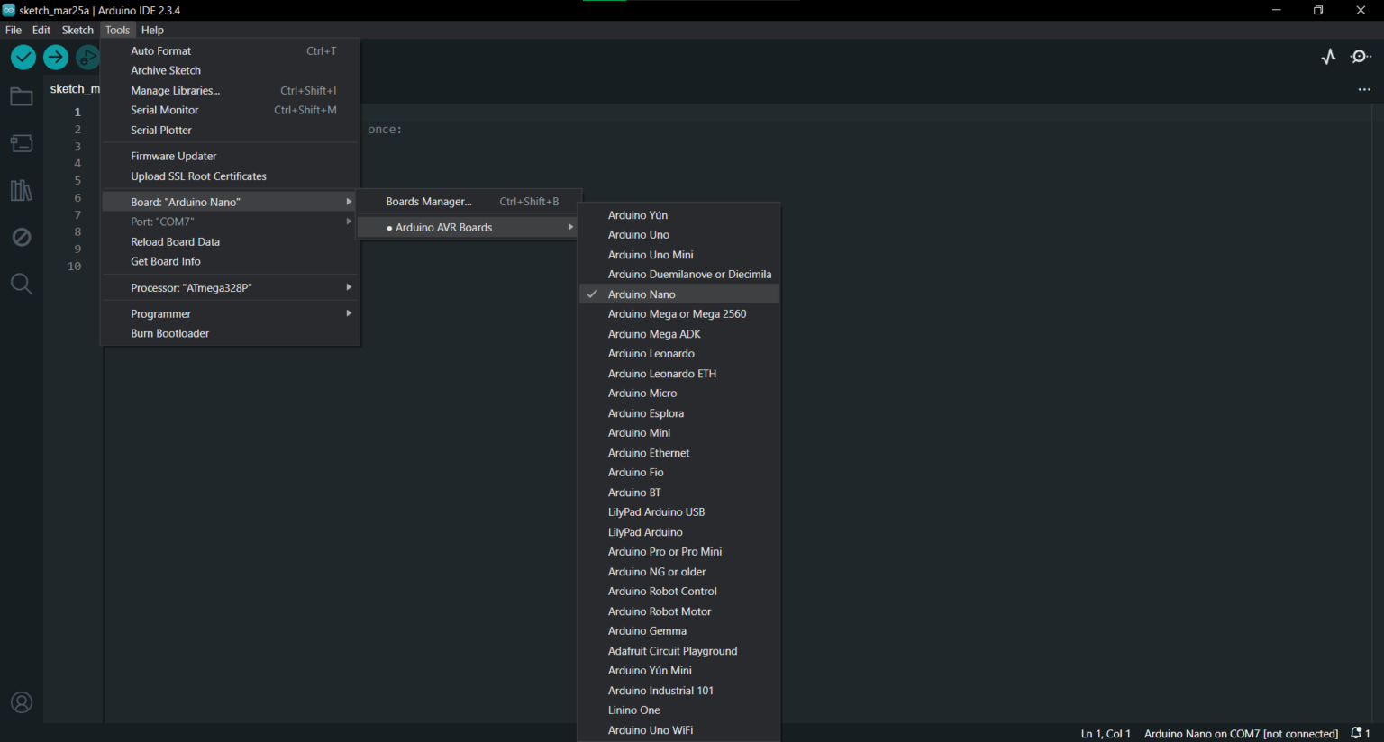Open the Debug icon in sidebar
The width and height of the screenshot is (1384, 742).
(x=22, y=237)
